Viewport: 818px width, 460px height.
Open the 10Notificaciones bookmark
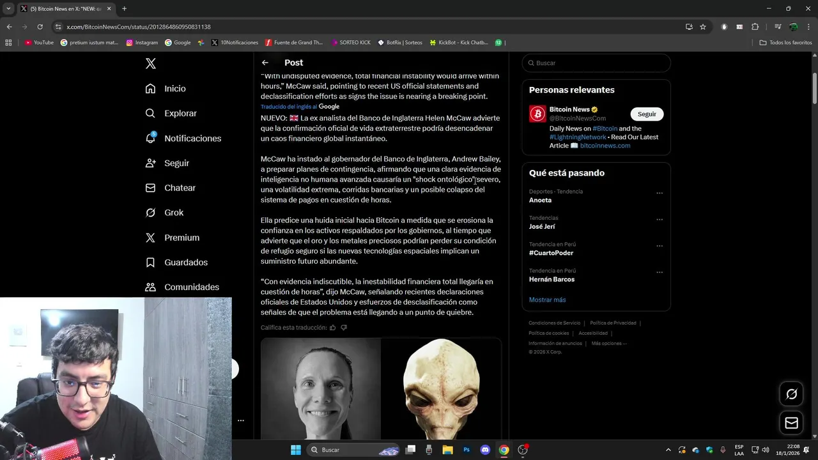pos(235,43)
